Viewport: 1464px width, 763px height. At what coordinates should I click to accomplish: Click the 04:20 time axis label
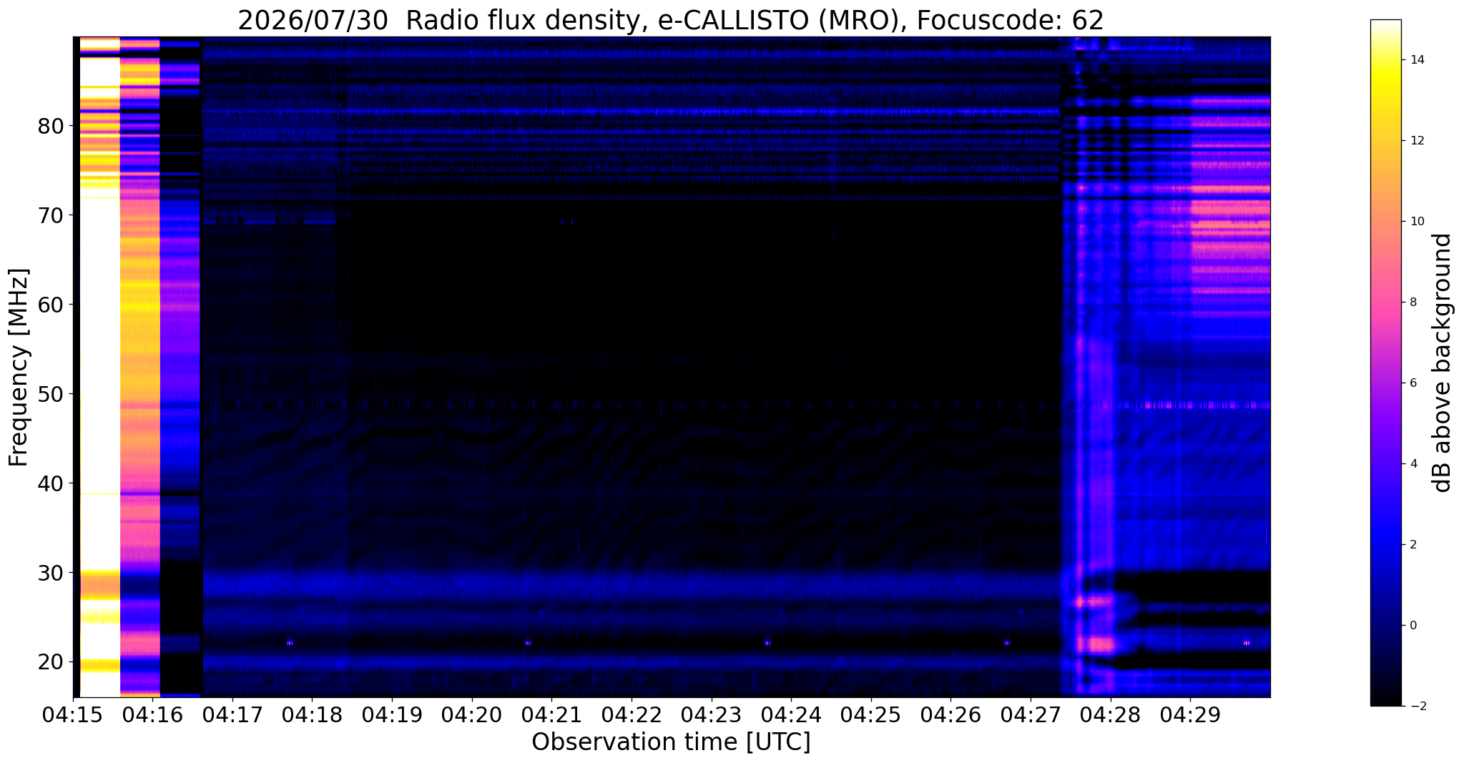[x=472, y=715]
